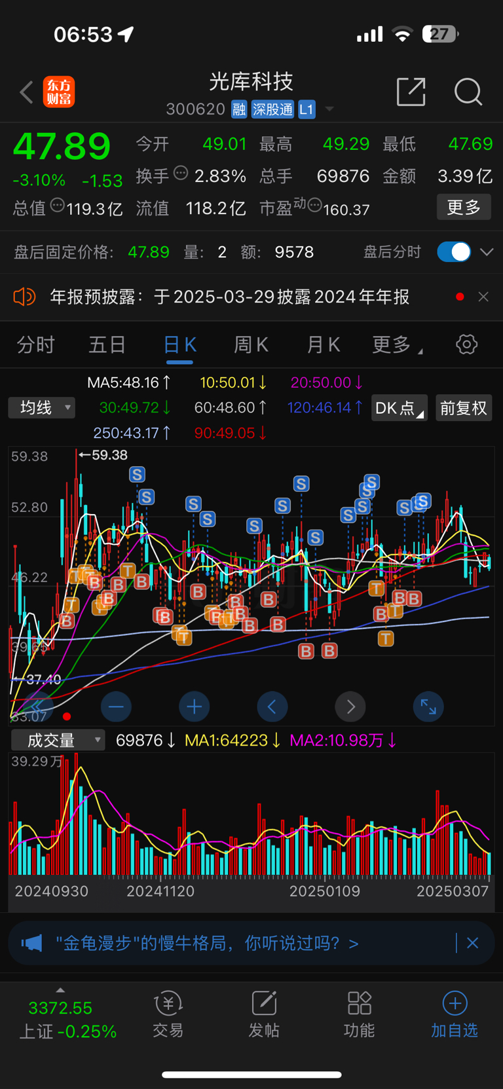Viewport: 503px width, 1089px height.
Task: Tap the 前复权 adjustment button
Action: (x=464, y=408)
